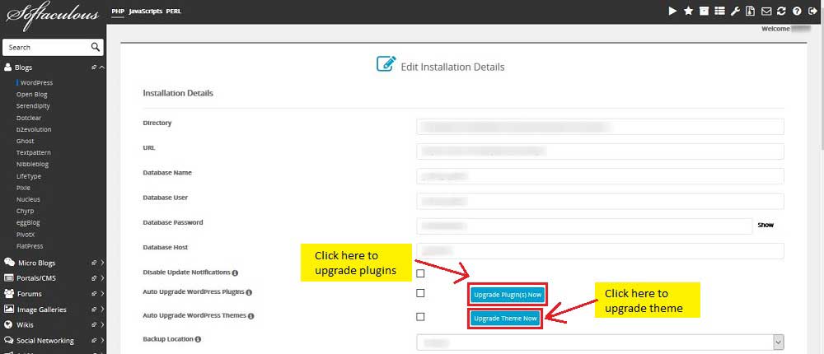Open the installations box icon
Image resolution: width=824 pixels, height=354 pixels.
click(x=705, y=11)
